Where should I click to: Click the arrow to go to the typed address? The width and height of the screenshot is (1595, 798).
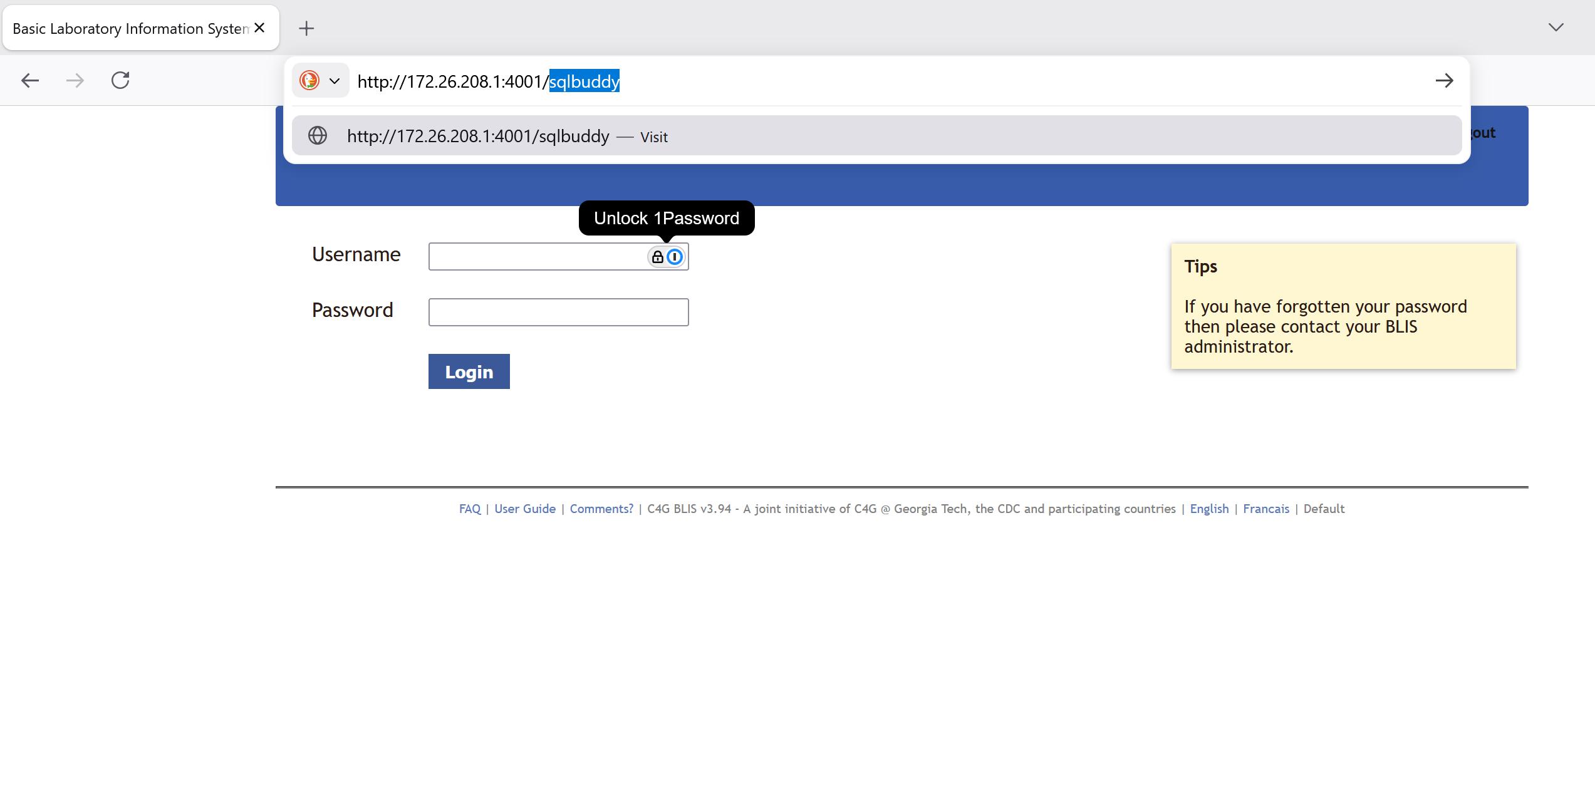pyautogui.click(x=1445, y=80)
